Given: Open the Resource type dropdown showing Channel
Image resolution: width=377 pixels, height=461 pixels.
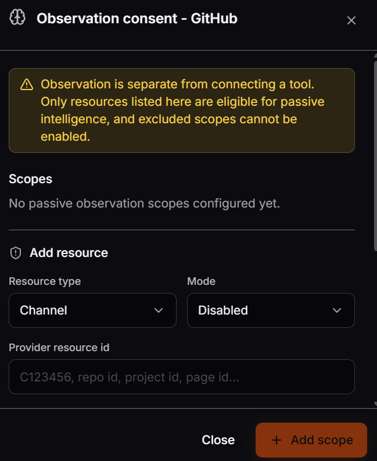Looking at the screenshot, I should [92, 310].
